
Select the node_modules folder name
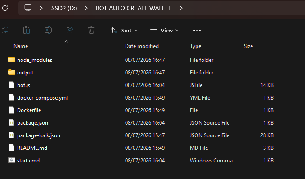coord(35,60)
